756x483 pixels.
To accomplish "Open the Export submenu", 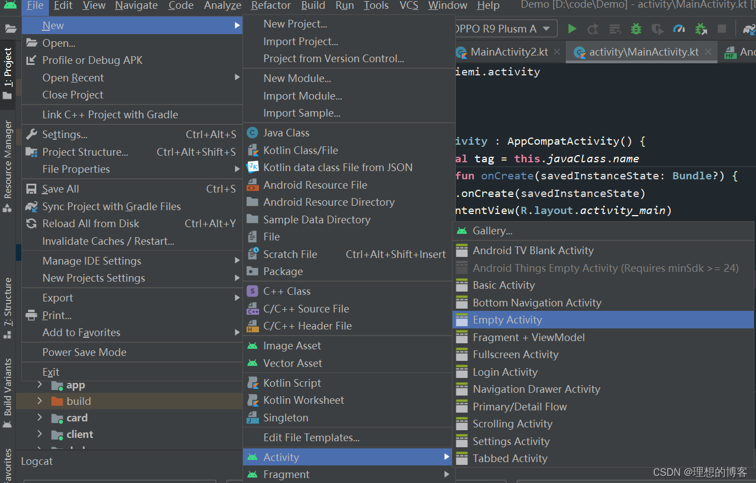I will pos(132,298).
